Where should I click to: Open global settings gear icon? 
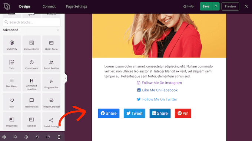4,137
